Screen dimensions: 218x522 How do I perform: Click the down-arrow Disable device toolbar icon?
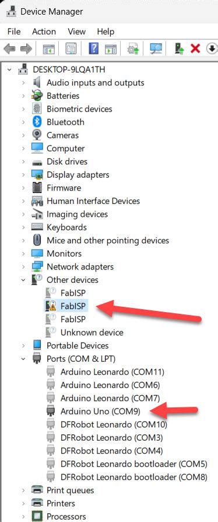[x=212, y=49]
